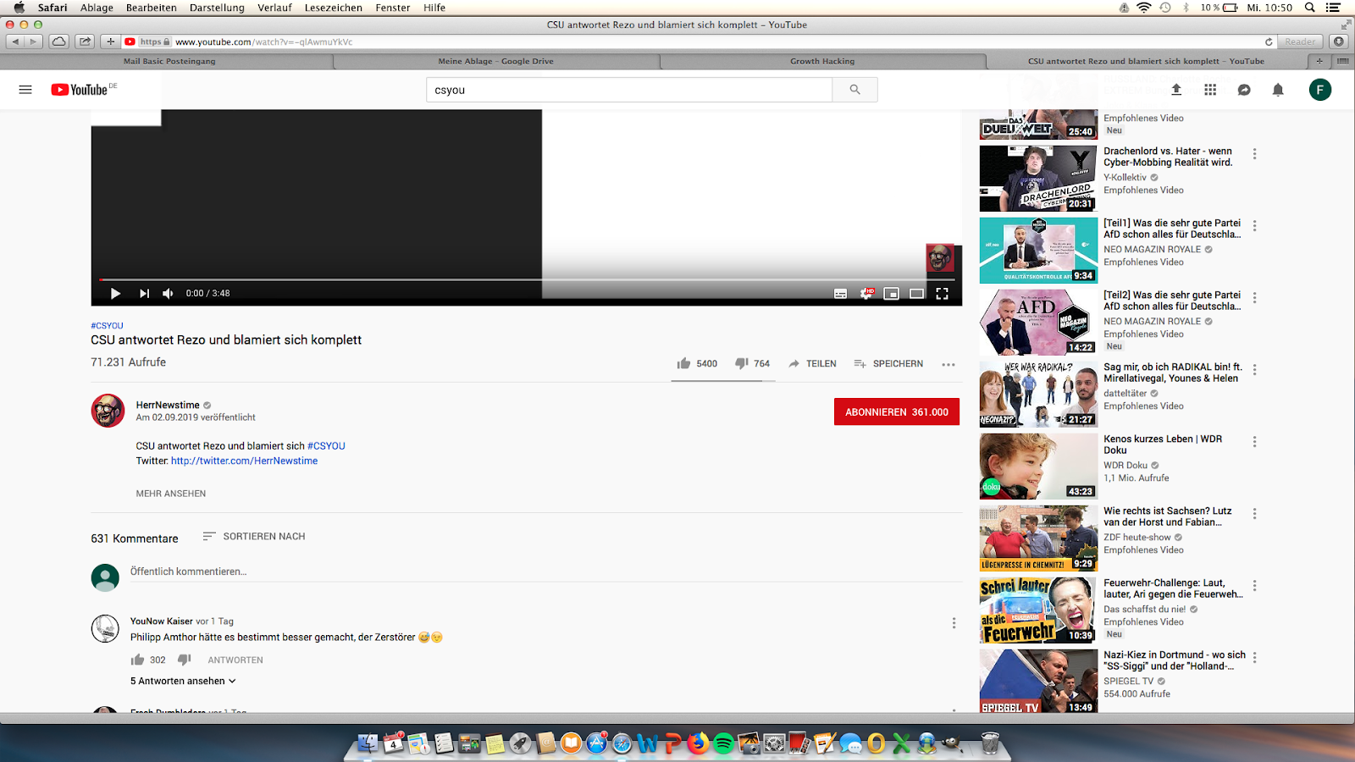Screen dimensions: 1355x762
Task: Enter fullscreen on the video
Action: [x=942, y=294]
